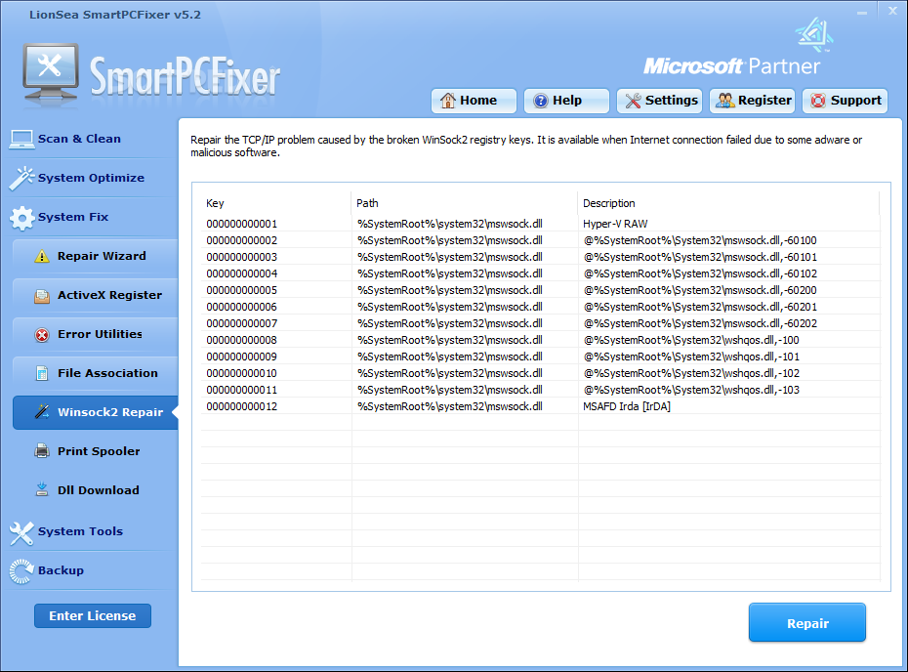Image resolution: width=908 pixels, height=672 pixels.
Task: Click the Print Spooler printer icon
Action: pos(42,451)
